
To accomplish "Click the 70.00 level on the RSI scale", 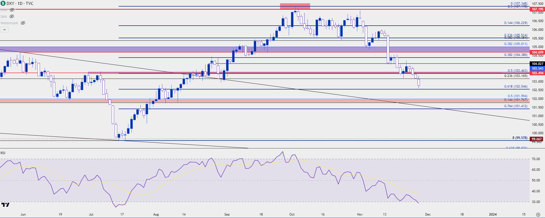I will pos(536,159).
